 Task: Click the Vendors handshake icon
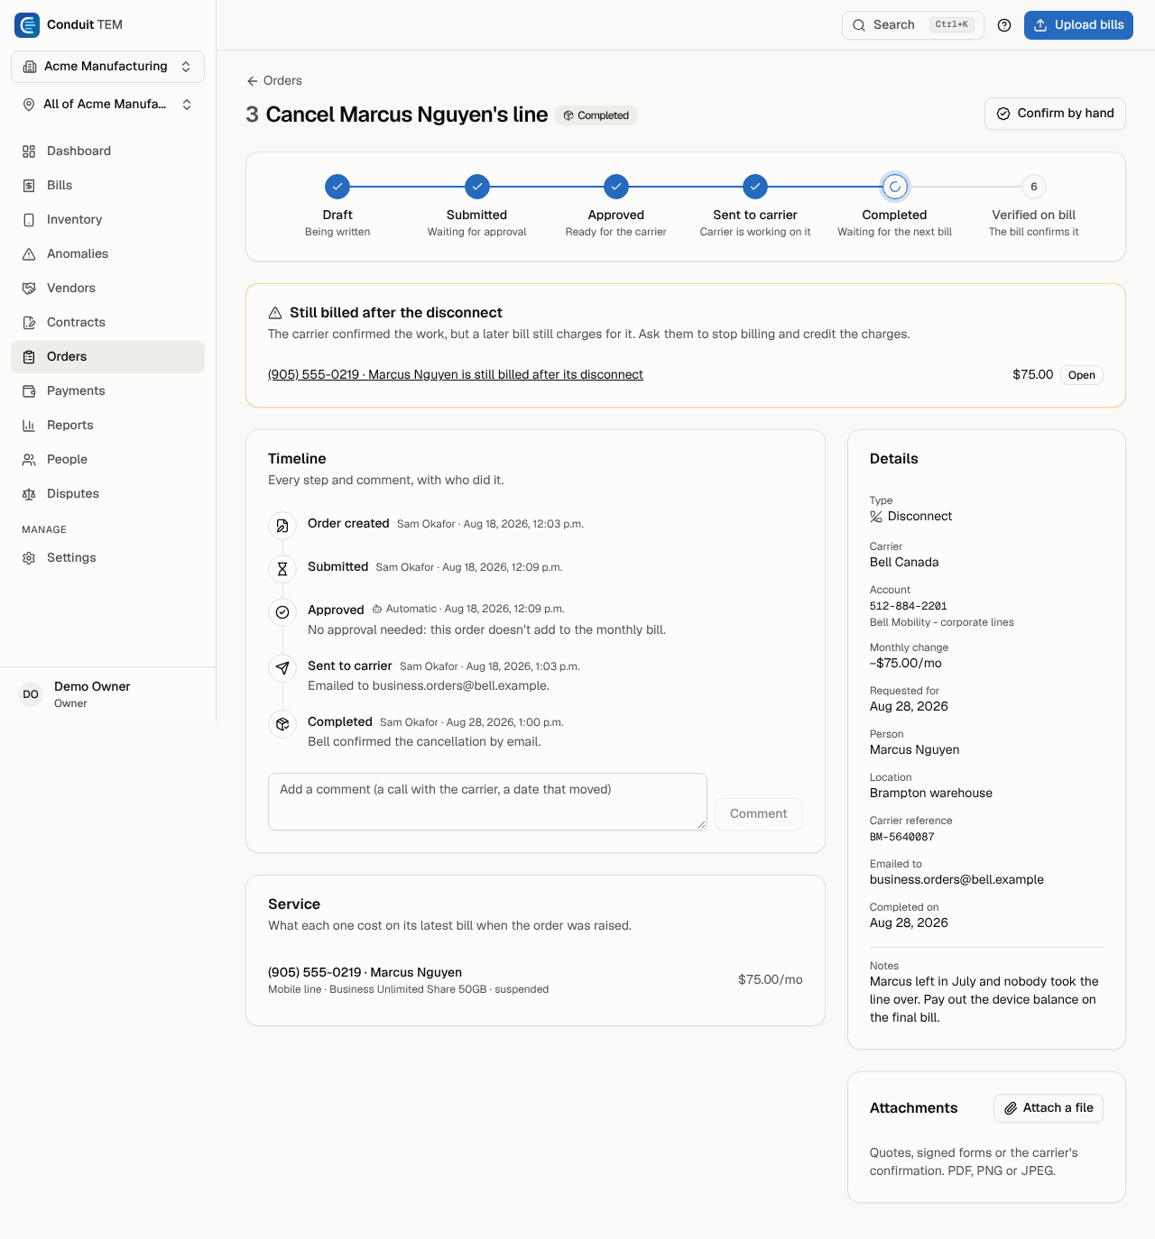(29, 289)
